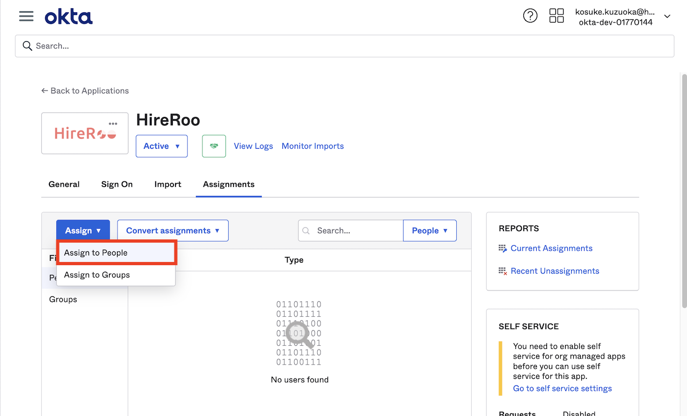This screenshot has height=416, width=687.
Task: Open the hamburger navigation menu
Action: [x=26, y=16]
